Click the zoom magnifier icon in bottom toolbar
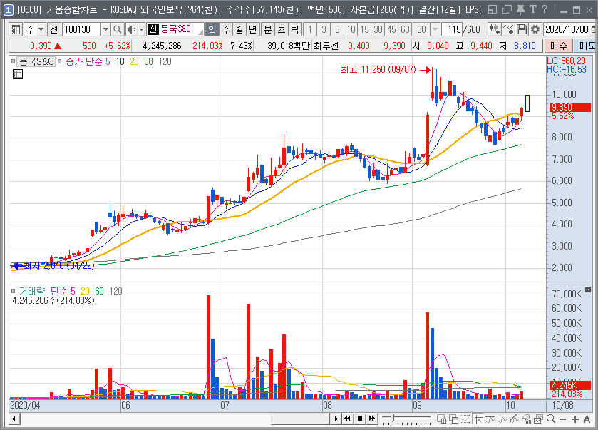This screenshot has width=598, height=430. [551, 419]
